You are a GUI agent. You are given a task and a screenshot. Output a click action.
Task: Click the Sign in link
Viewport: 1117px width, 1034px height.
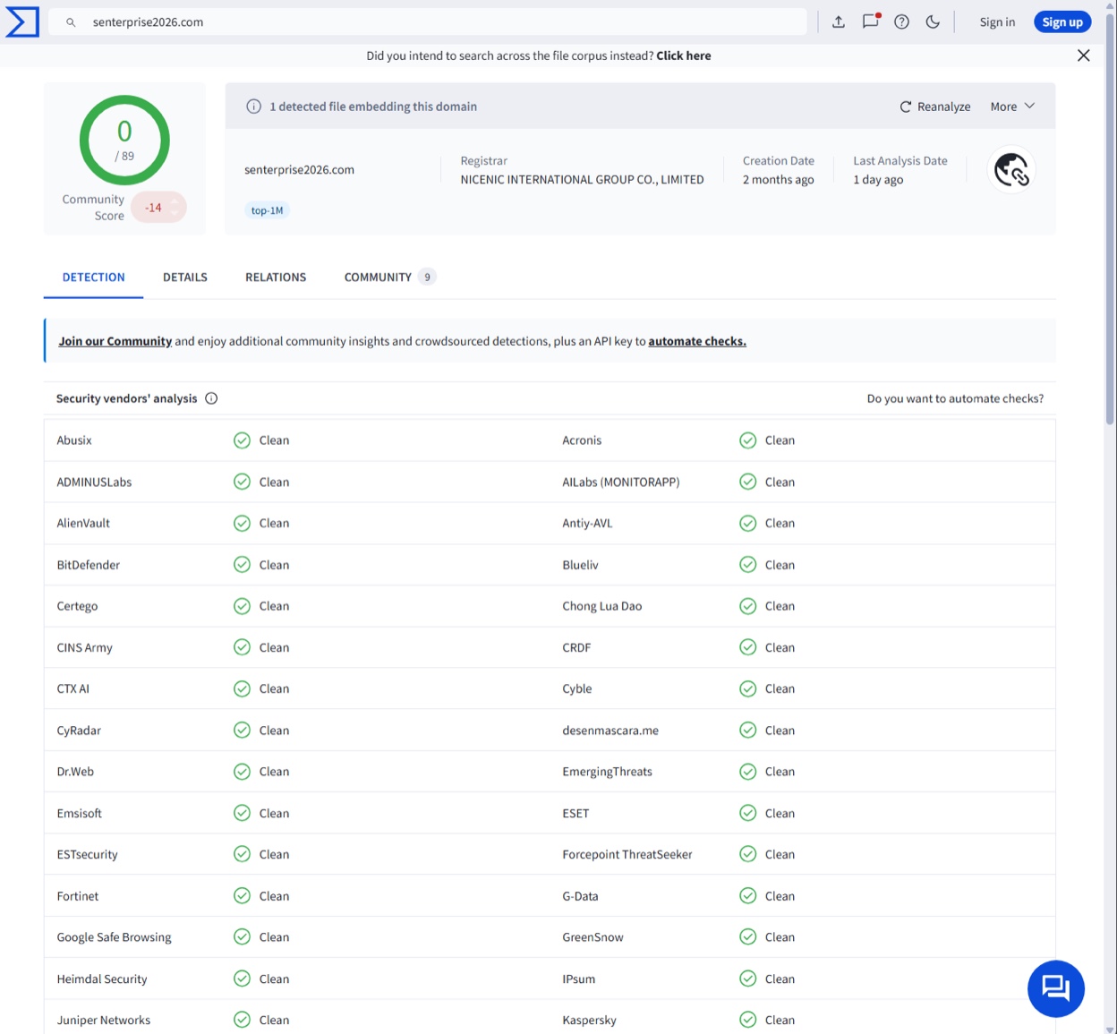pyautogui.click(x=997, y=22)
